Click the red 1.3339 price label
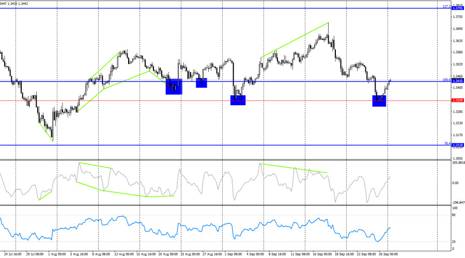Image resolution: width=465 pixels, height=258 pixels. pyautogui.click(x=458, y=101)
